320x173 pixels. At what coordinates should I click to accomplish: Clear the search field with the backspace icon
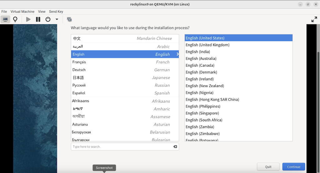pyautogui.click(x=175, y=147)
